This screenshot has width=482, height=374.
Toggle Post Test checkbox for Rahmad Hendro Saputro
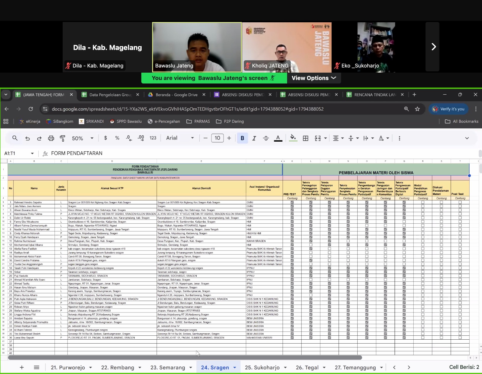[x=460, y=203]
